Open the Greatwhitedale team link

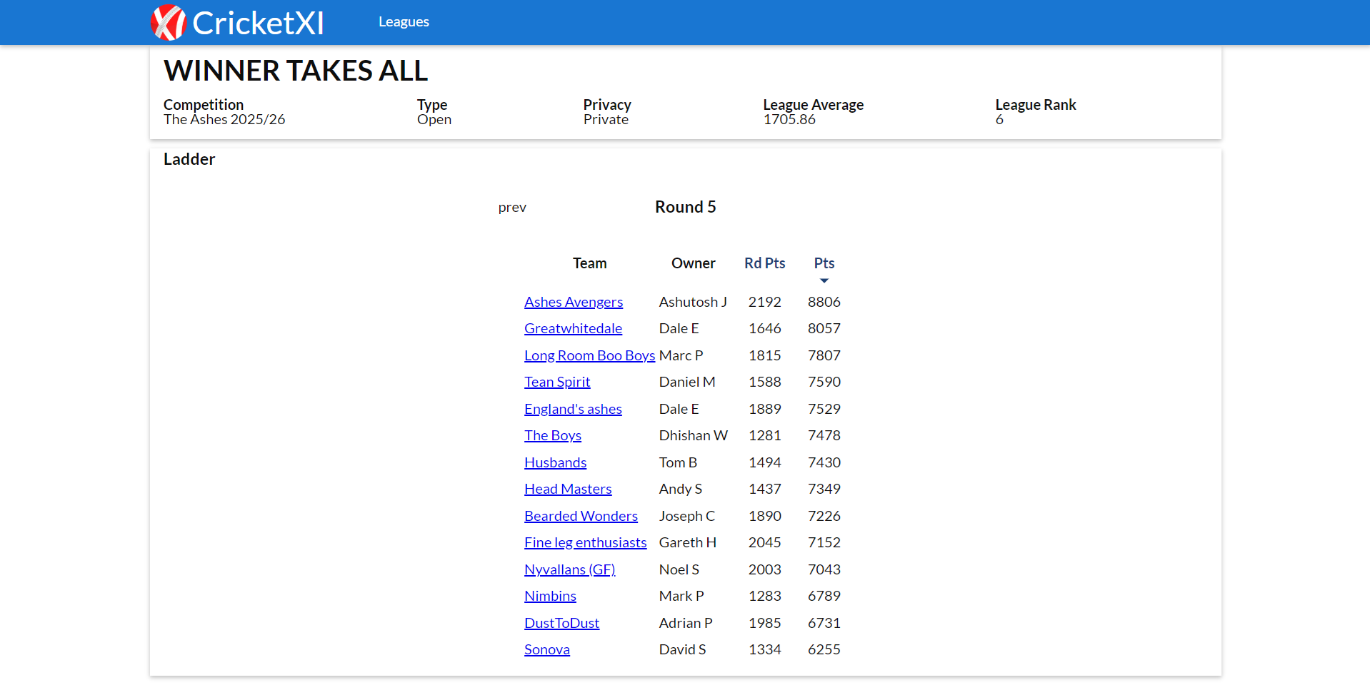[x=573, y=328]
